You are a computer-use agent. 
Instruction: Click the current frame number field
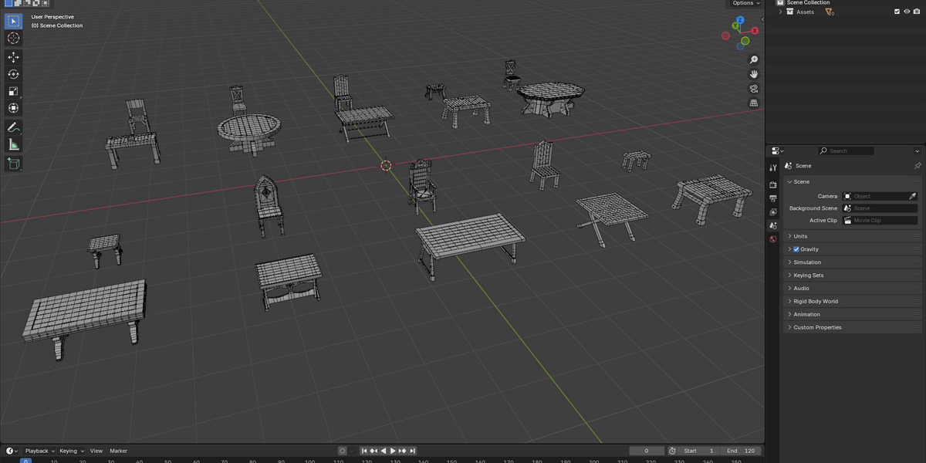(647, 451)
